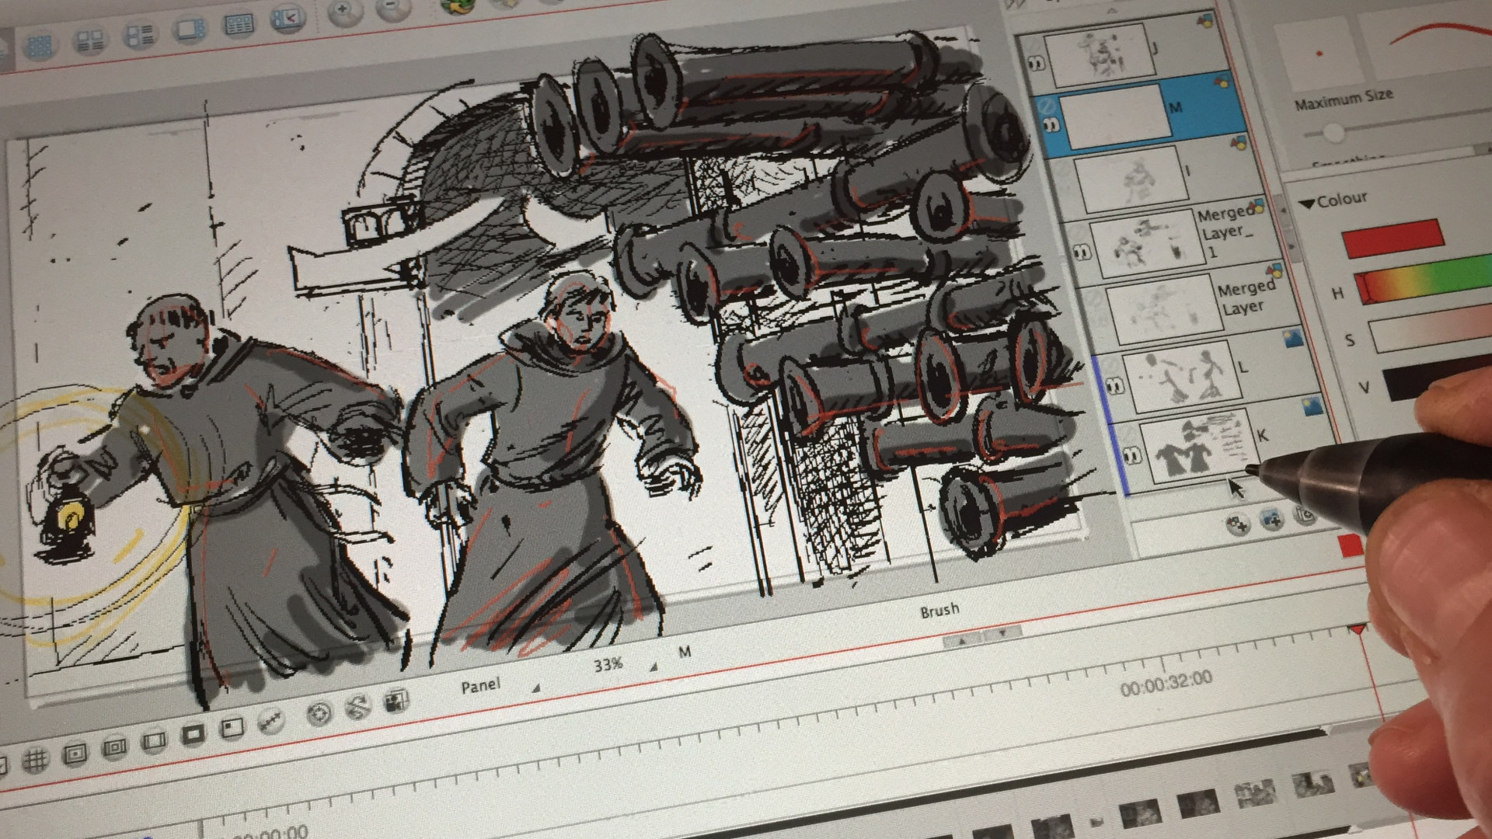Image resolution: width=1492 pixels, height=839 pixels.
Task: Click bitmap layer type icon on layer L
Action: point(1293,339)
